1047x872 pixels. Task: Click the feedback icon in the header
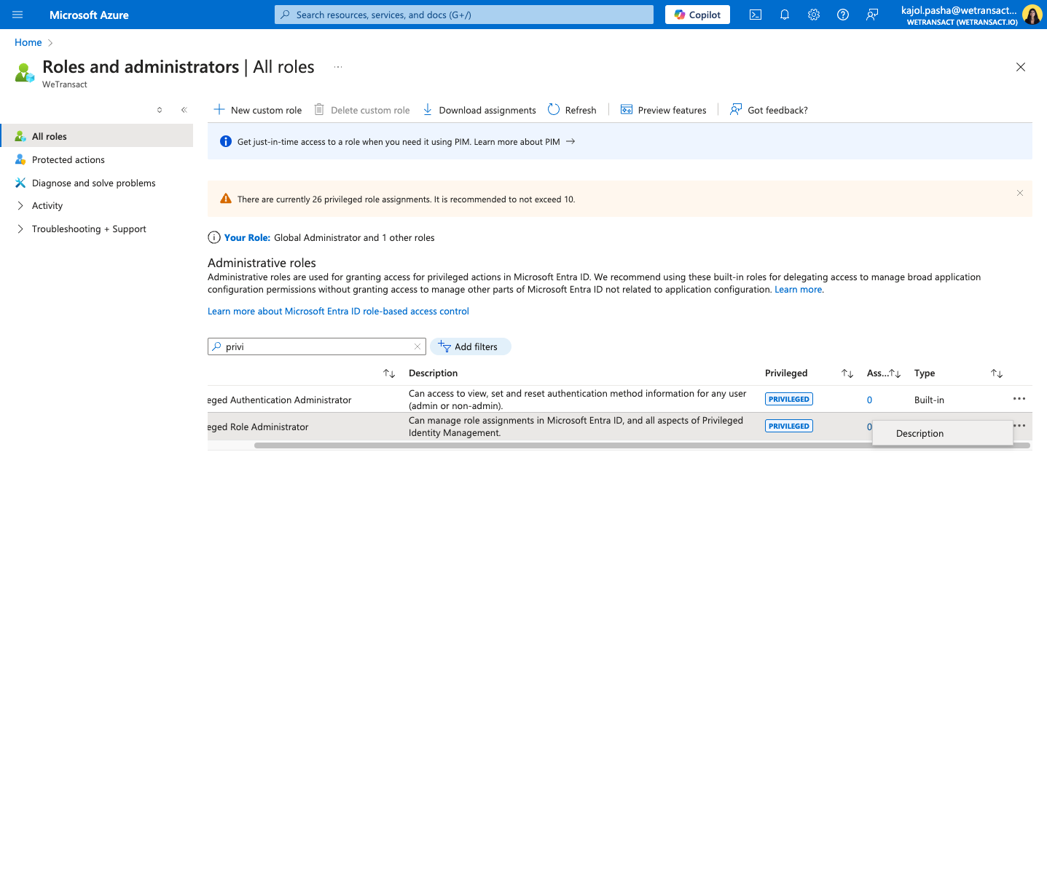(872, 15)
